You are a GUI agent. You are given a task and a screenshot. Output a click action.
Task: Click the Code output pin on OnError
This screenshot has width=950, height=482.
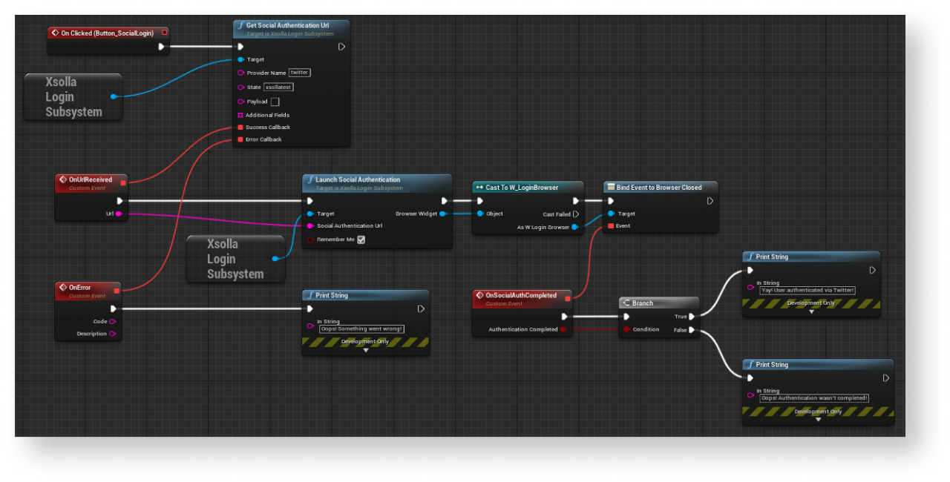113,322
